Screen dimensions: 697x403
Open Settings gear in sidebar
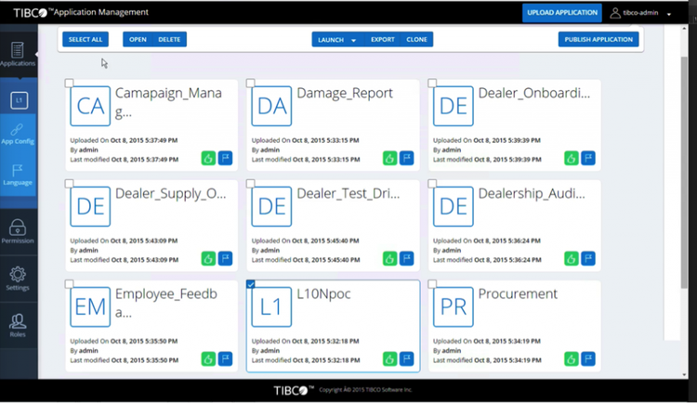(18, 279)
